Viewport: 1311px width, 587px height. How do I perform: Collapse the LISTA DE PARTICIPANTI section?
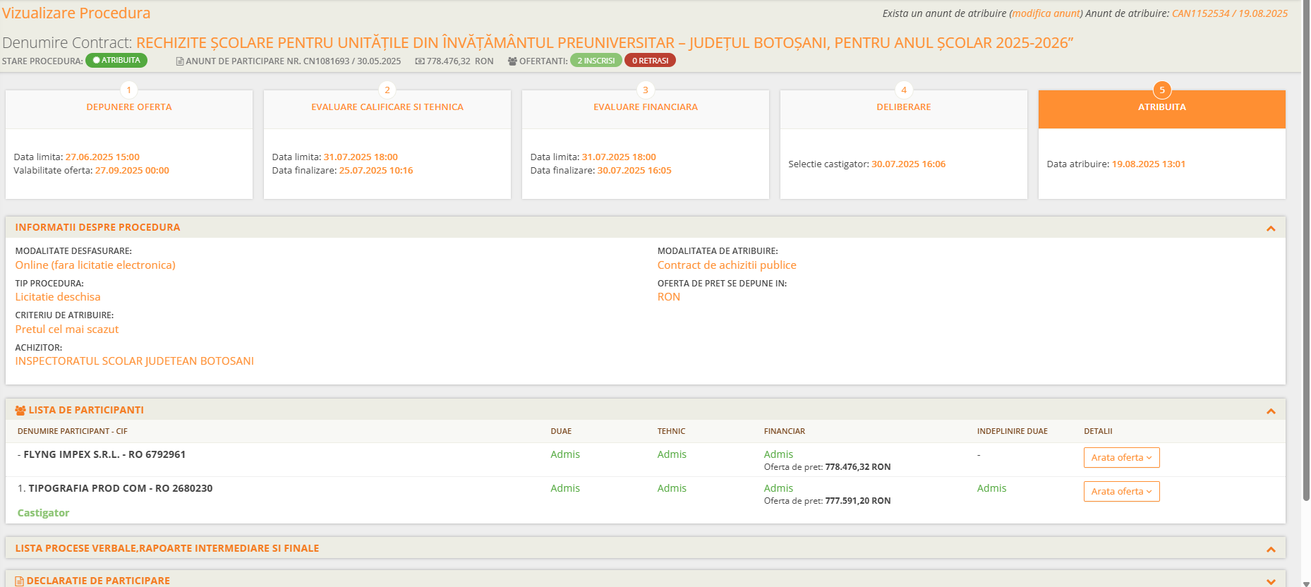(1271, 411)
